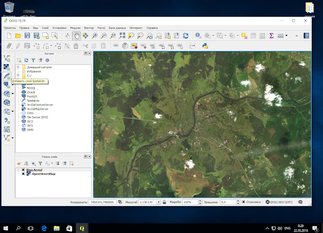323x233 pixels.
Task: Click the CSW catalog client icon
Action: click(192, 46)
